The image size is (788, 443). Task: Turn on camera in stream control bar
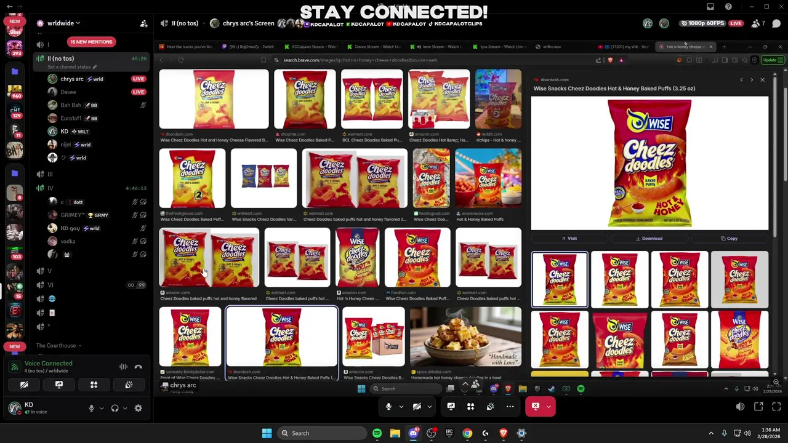(x=417, y=407)
